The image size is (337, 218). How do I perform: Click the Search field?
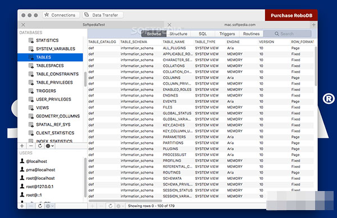[x=288, y=34]
